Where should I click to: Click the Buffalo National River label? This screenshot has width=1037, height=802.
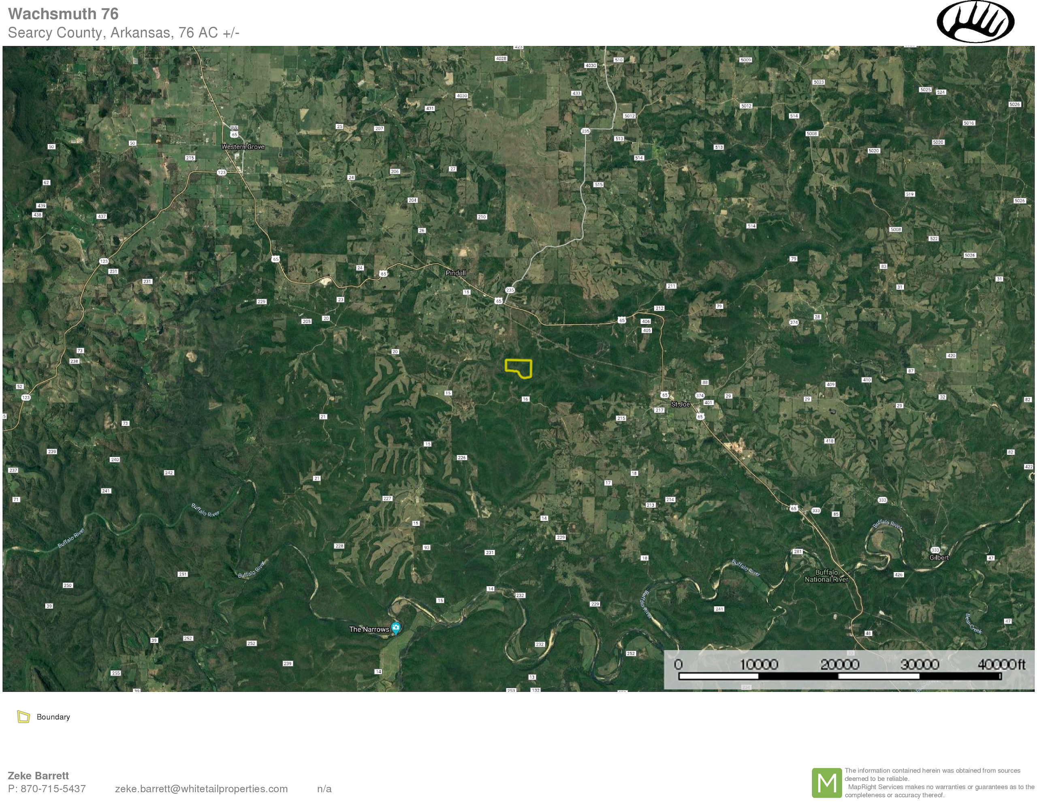pyautogui.click(x=826, y=576)
